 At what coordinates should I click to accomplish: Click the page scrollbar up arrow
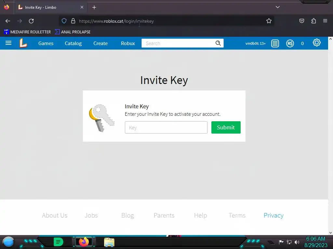pyautogui.click(x=330, y=39)
